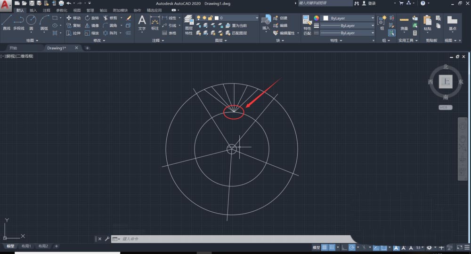This screenshot has width=471, height=254.
Task: Click the 移动 (Move) tool
Action: (x=73, y=18)
